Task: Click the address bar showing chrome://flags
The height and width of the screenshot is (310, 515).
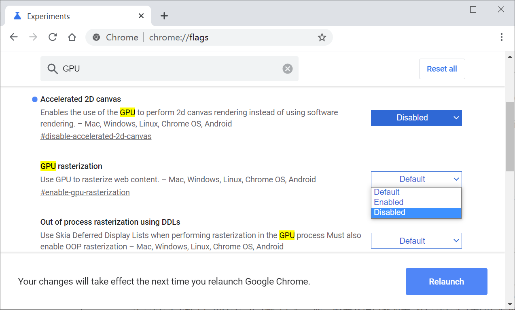Action: click(x=209, y=37)
